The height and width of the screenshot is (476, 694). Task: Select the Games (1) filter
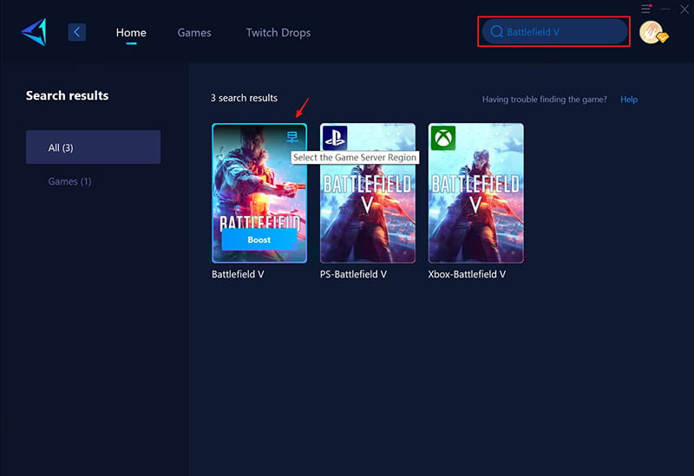(69, 181)
